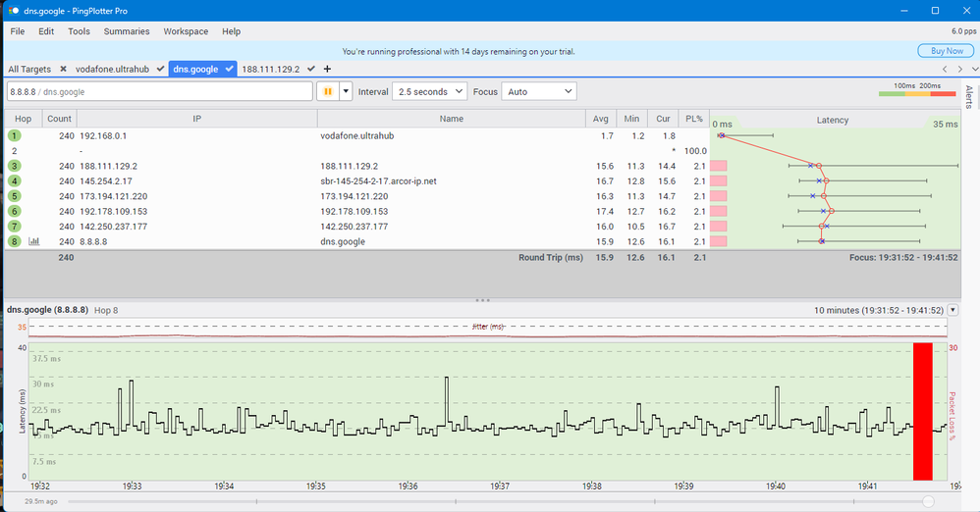Viewport: 980px width, 512px height.
Task: Select hop 6 green circle icon
Action: pyautogui.click(x=15, y=211)
